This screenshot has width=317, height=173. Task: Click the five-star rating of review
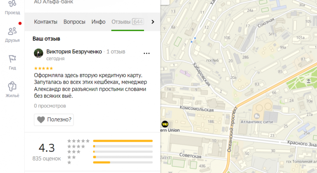point(43,68)
